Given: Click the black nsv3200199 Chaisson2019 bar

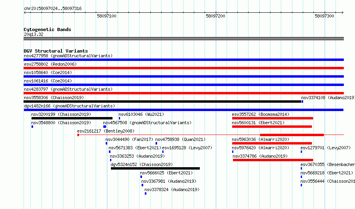Looking at the screenshot, I should point(72,118).
